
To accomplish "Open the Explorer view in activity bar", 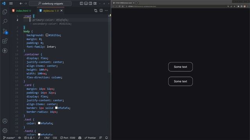I will tap(5, 12).
